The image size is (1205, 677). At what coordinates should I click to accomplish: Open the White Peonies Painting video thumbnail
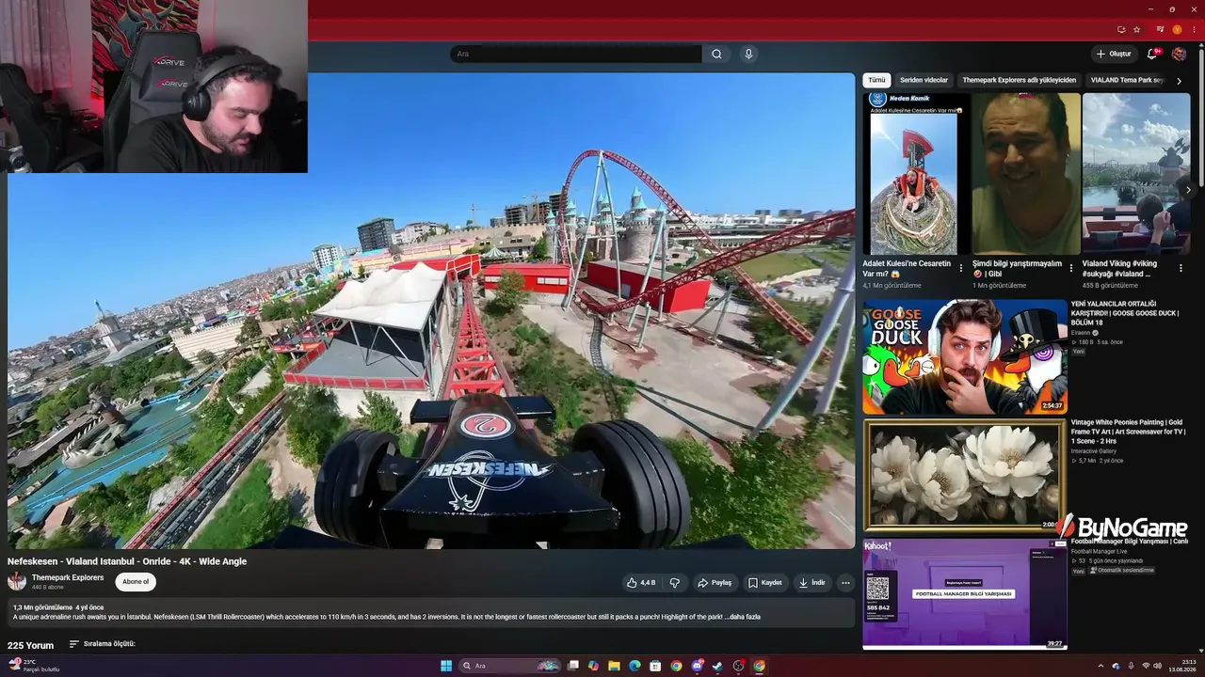(965, 476)
